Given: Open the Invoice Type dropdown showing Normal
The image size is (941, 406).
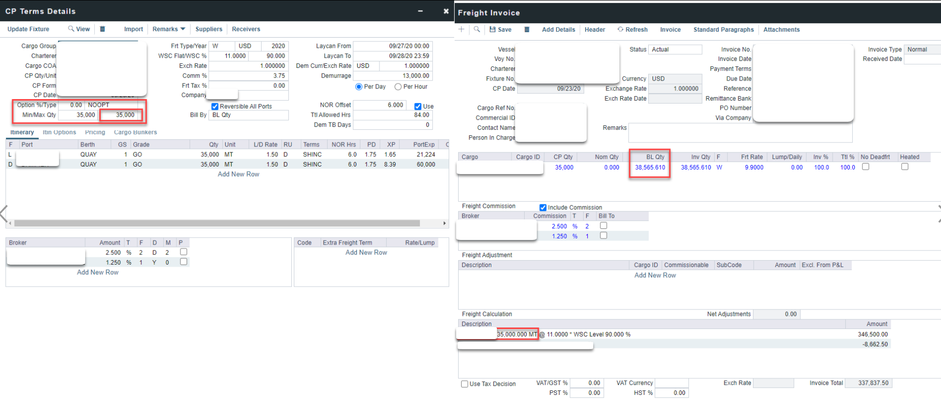Looking at the screenshot, I should coord(922,49).
